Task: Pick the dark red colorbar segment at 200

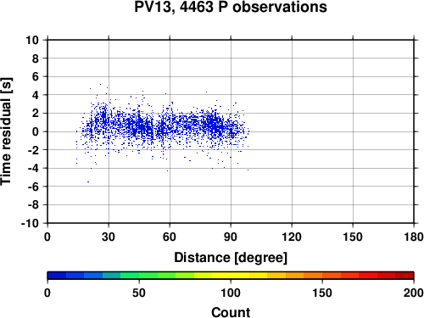Action: pyautogui.click(x=404, y=276)
